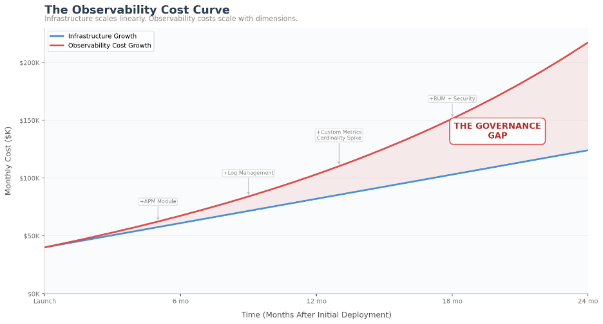Viewport: 603px width, 324px height.
Task: Click the subtitle about infrastructure scaling linearly
Action: click(171, 19)
